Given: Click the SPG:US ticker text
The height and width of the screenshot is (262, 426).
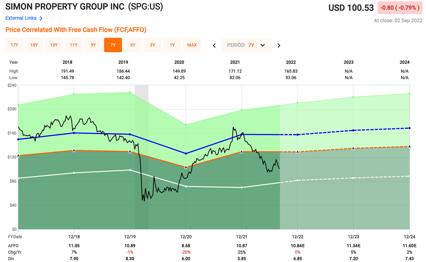Looking at the screenshot, I should click(145, 6).
